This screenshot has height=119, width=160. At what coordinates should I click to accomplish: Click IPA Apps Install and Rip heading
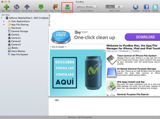click(x=131, y=82)
